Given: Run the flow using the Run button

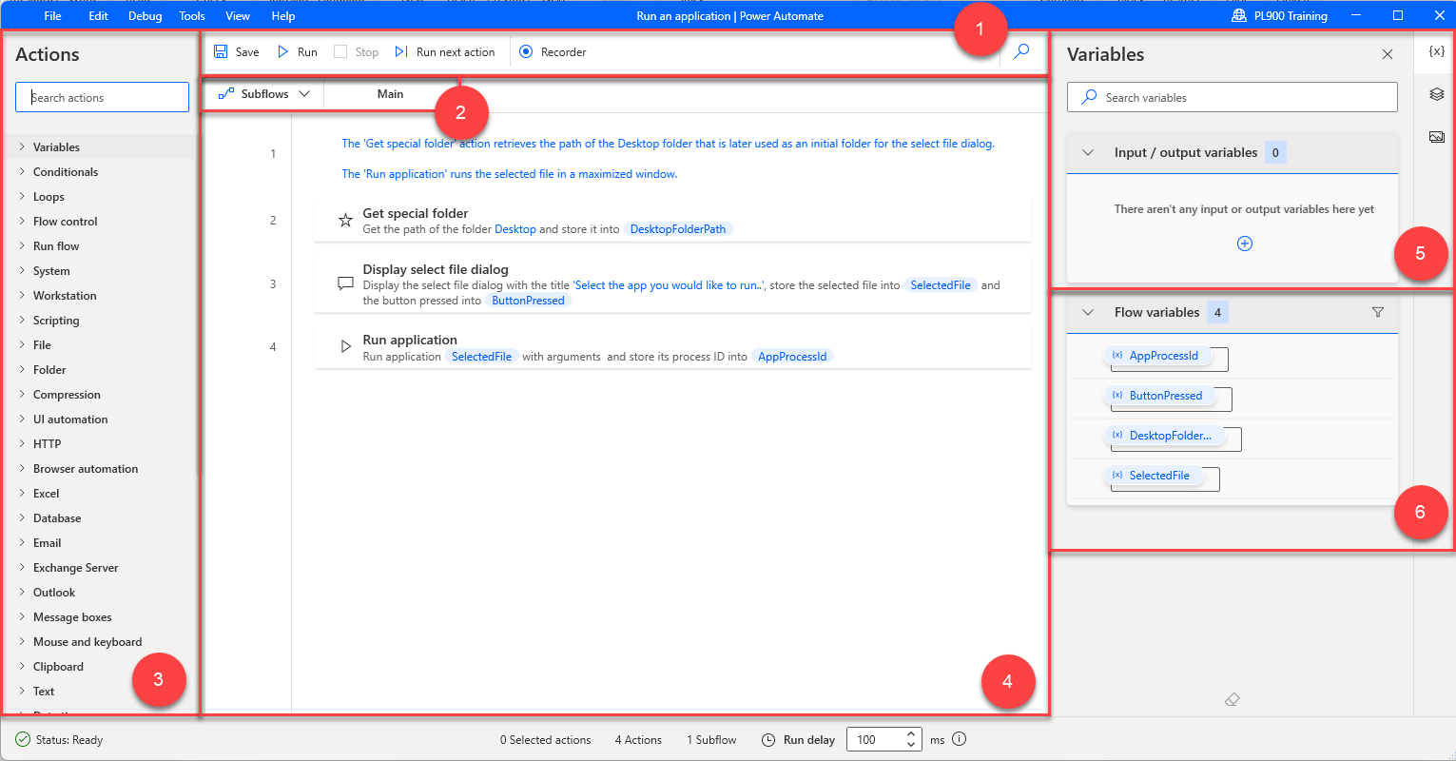Looking at the screenshot, I should pyautogui.click(x=297, y=52).
